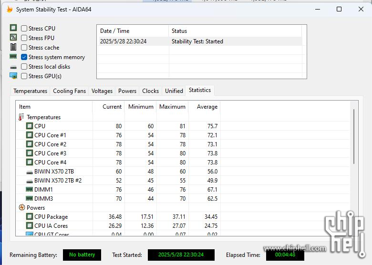
Task: Uncheck Stress system memory
Action: [x=24, y=57]
